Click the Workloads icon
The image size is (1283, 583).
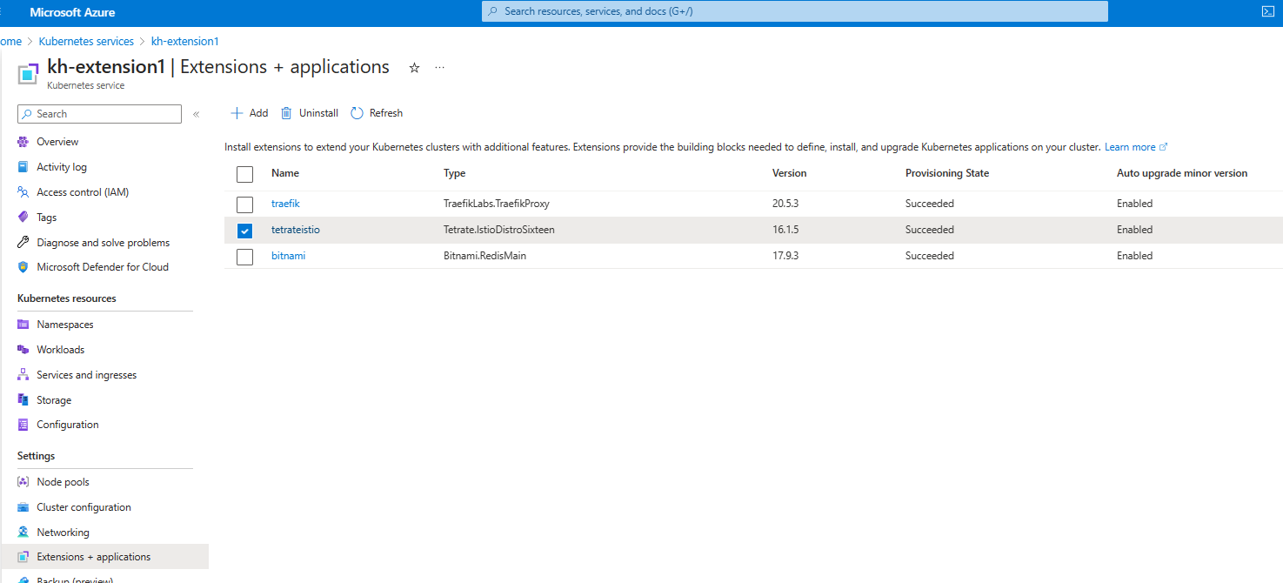[23, 350]
